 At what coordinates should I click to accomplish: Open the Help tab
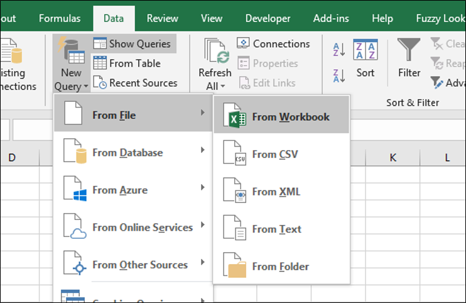[382, 18]
